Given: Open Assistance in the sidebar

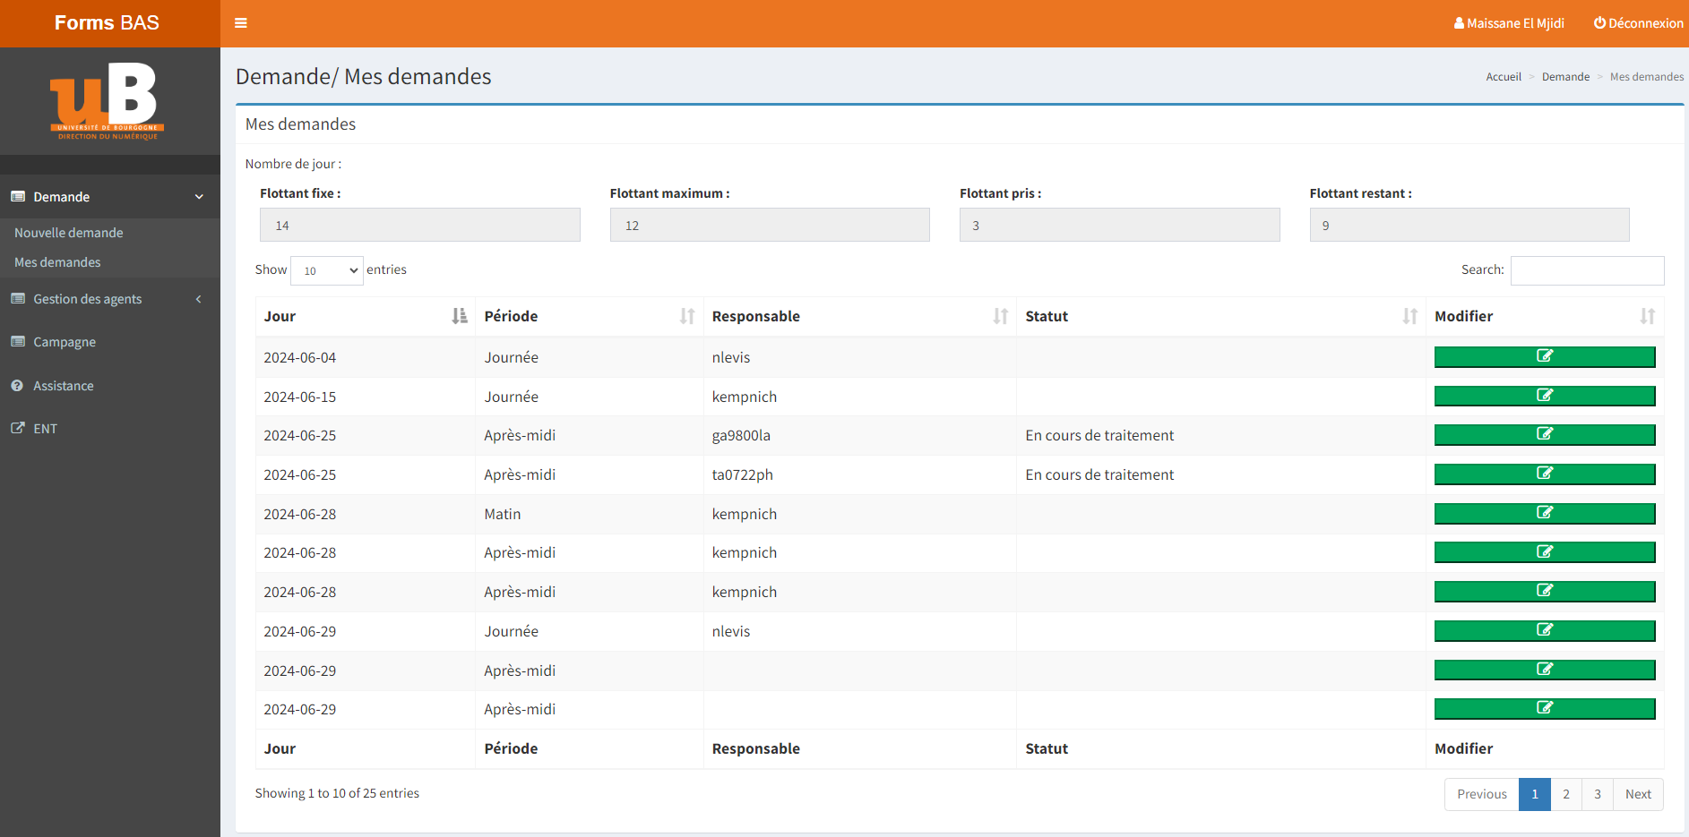Looking at the screenshot, I should (x=64, y=386).
